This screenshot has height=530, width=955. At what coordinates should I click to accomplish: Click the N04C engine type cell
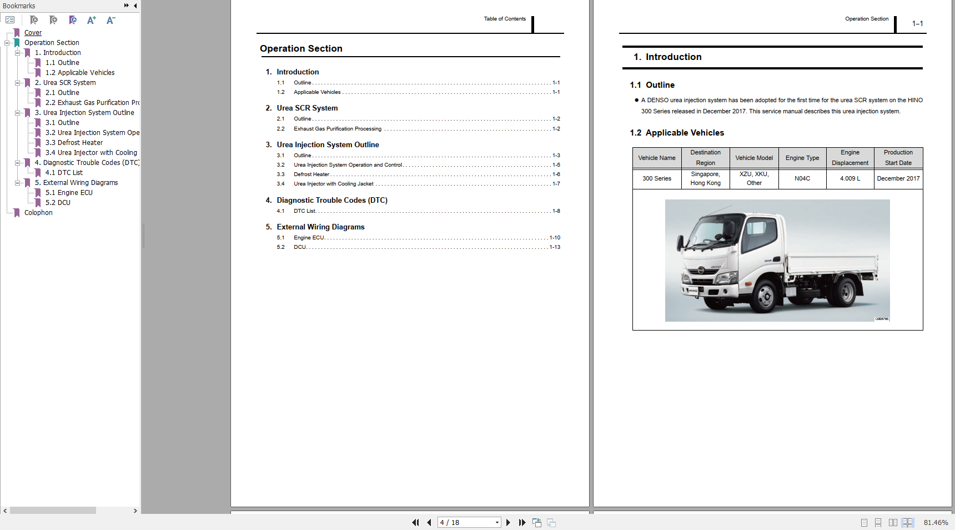[x=802, y=179]
